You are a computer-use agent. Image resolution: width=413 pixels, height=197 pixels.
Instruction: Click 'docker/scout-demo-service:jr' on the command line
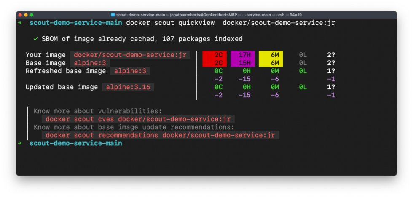coord(279,23)
